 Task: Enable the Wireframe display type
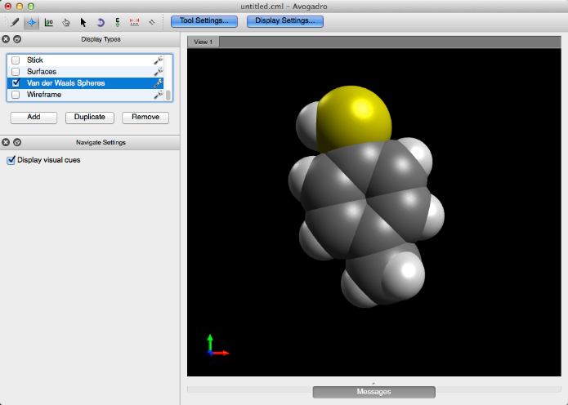coord(16,95)
